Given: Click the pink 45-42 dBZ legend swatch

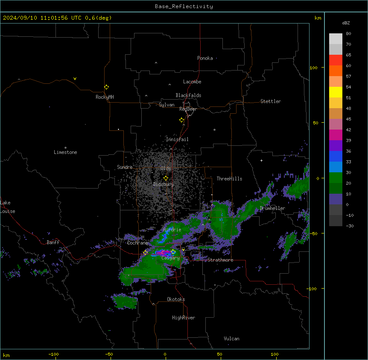Looking at the screenshot, I should 336,124.
